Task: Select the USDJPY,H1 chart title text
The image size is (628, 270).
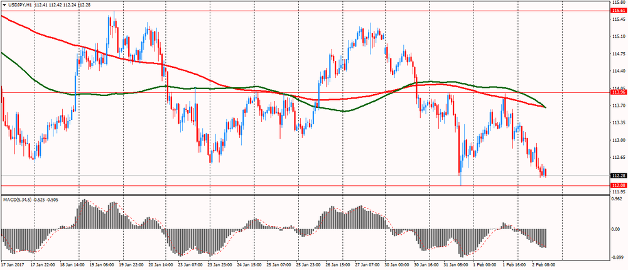Action: click(x=19, y=4)
